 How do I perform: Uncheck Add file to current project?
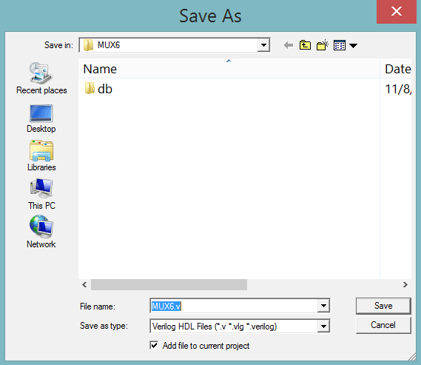tap(154, 345)
